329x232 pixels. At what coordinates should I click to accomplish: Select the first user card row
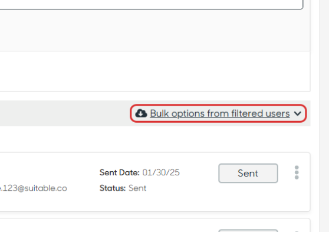pyautogui.click(x=155, y=182)
